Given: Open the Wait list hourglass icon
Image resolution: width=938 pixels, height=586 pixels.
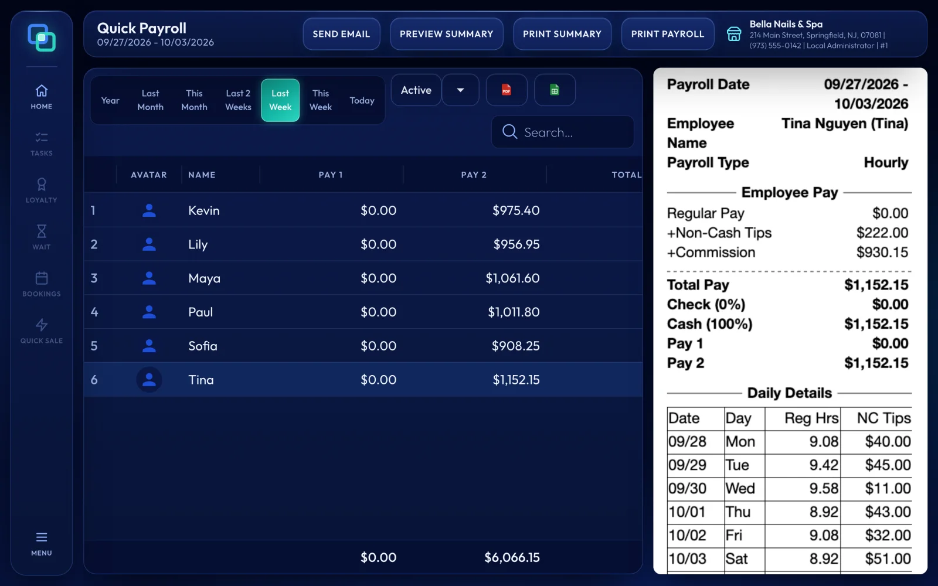Looking at the screenshot, I should (42, 231).
